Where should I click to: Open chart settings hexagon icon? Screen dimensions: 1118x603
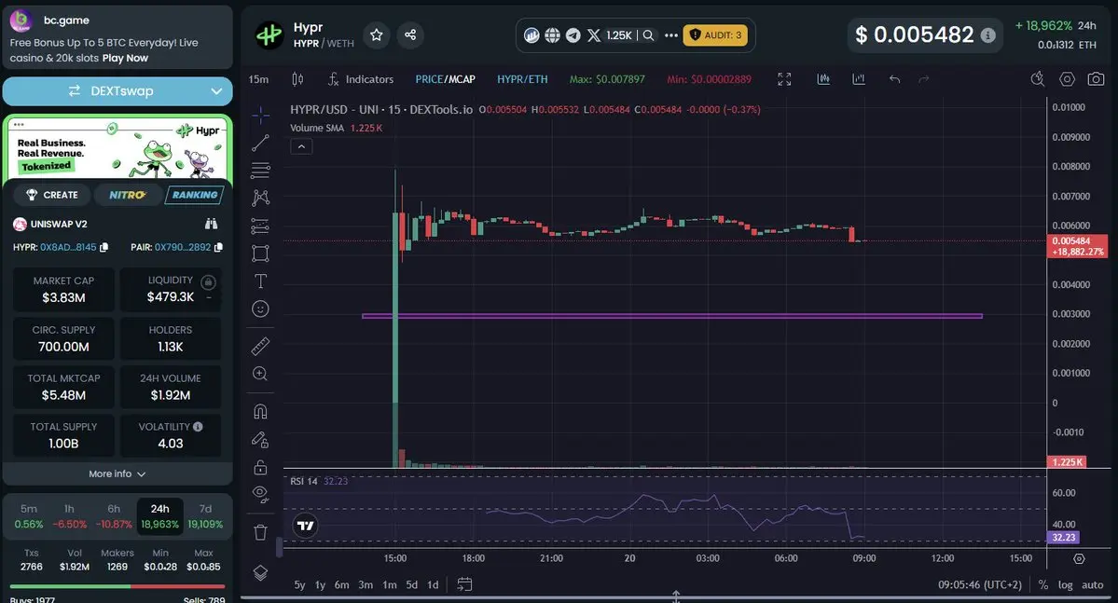tap(1067, 79)
